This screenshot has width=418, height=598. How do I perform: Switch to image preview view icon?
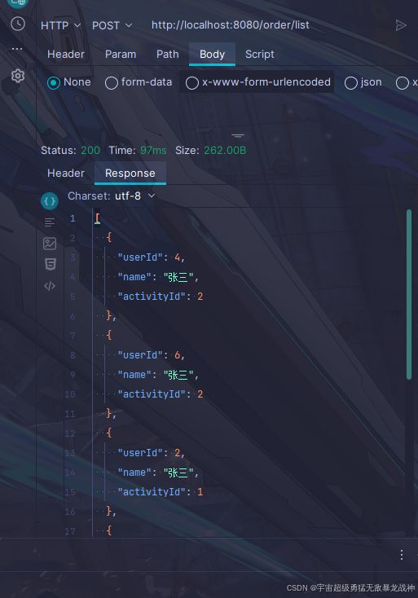click(50, 244)
